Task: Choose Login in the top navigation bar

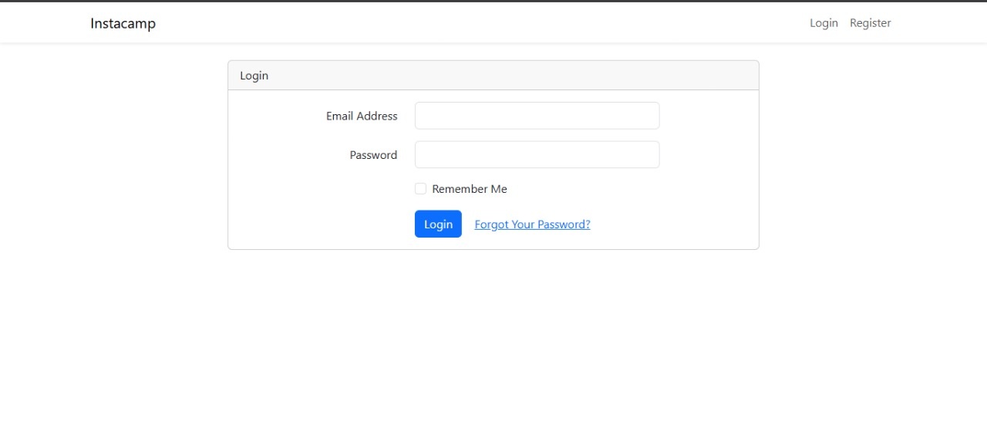Action: coord(824,23)
